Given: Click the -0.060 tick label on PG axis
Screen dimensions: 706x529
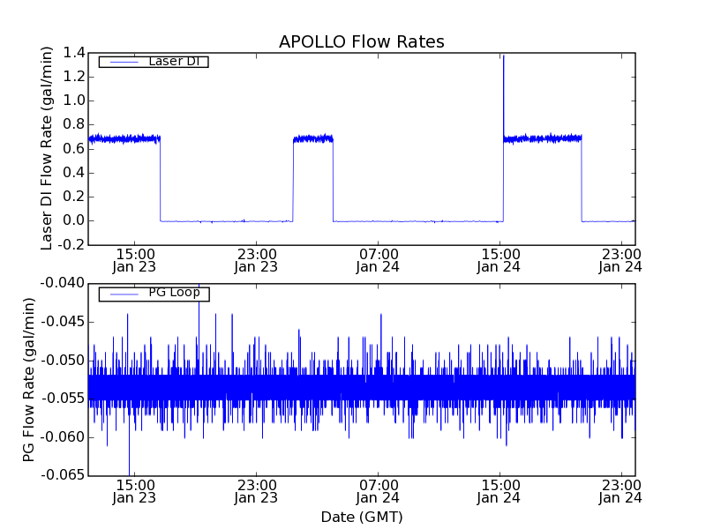Looking at the screenshot, I should pyautogui.click(x=63, y=437).
